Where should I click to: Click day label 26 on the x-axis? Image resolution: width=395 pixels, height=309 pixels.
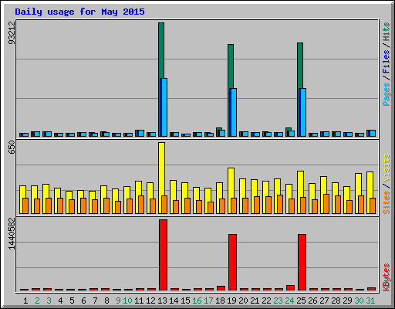[x=312, y=301]
